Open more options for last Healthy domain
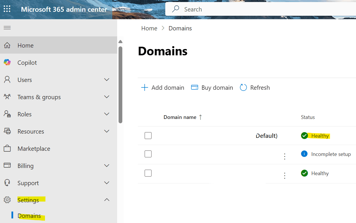The width and height of the screenshot is (356, 223). click(x=285, y=175)
